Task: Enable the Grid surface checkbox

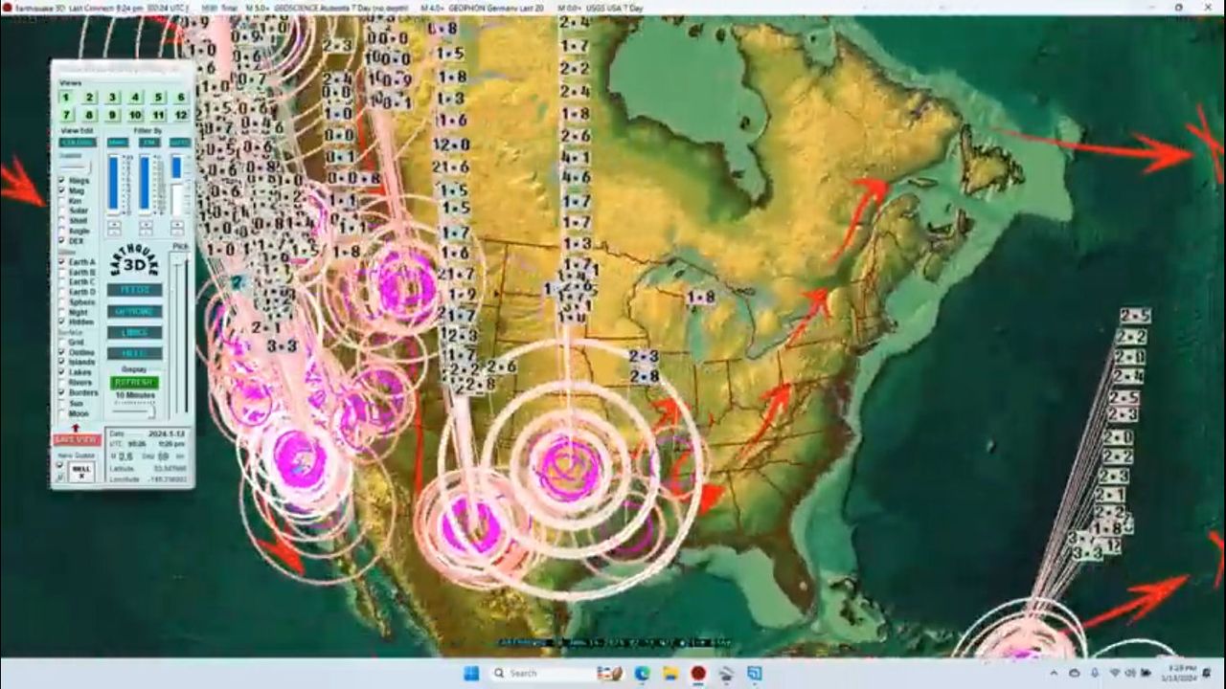Action: [x=62, y=342]
